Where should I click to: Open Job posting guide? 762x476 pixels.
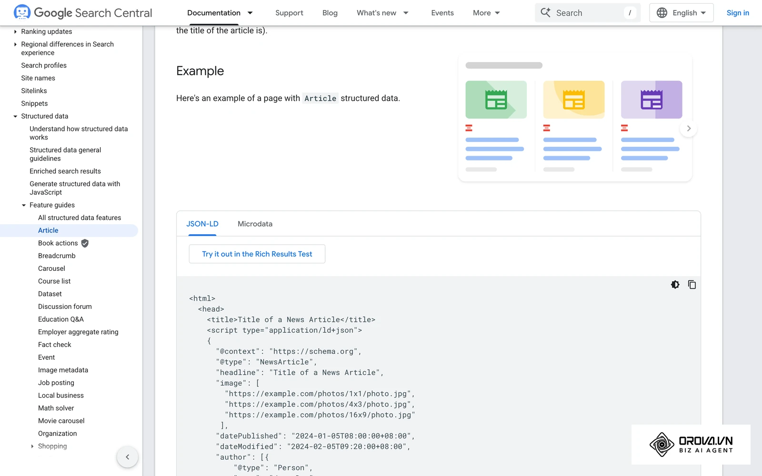point(56,383)
